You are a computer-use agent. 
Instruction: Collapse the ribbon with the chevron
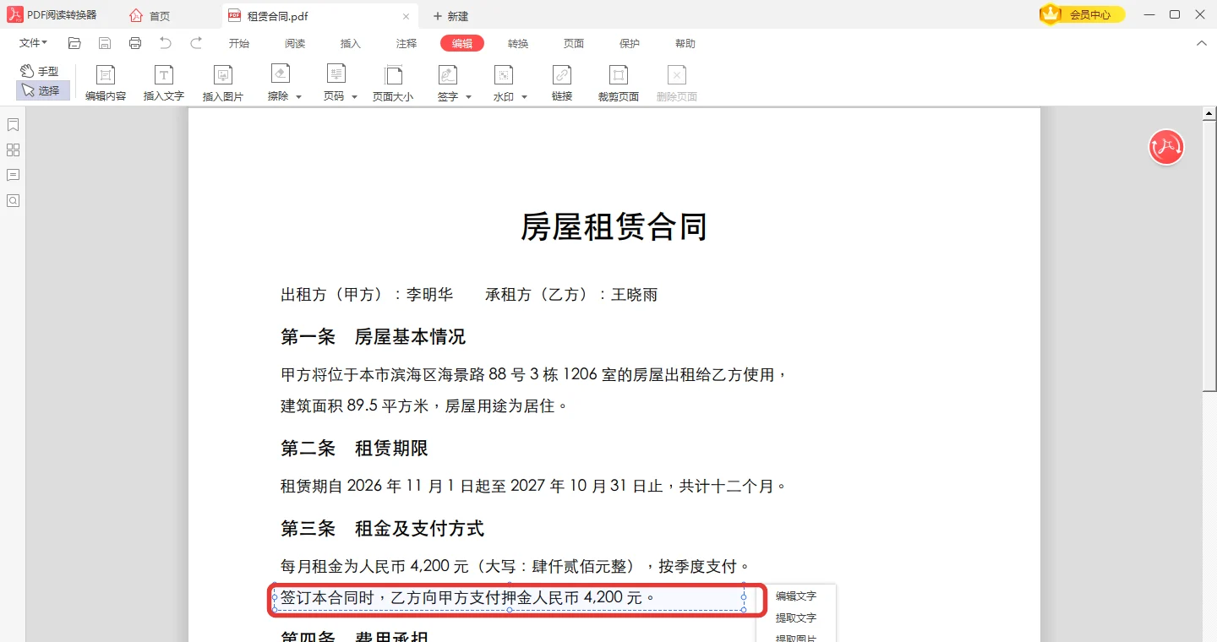(1201, 43)
